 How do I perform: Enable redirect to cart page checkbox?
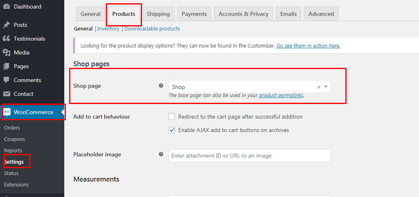[172, 117]
